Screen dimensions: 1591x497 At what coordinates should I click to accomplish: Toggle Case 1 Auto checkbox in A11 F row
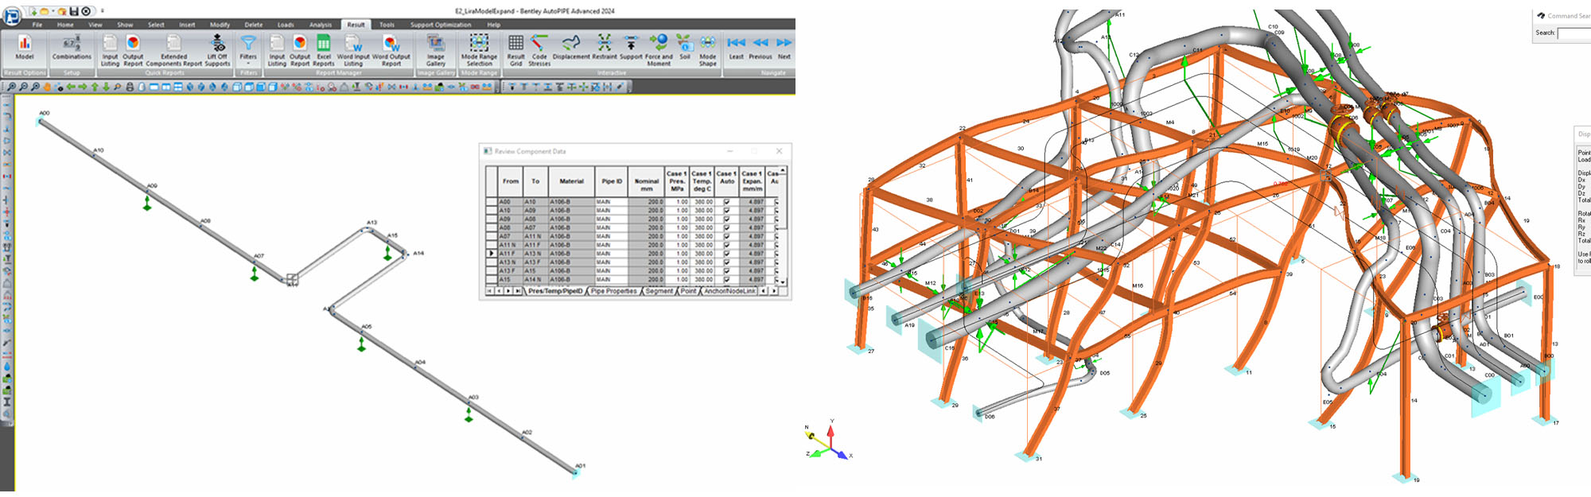pos(726,254)
